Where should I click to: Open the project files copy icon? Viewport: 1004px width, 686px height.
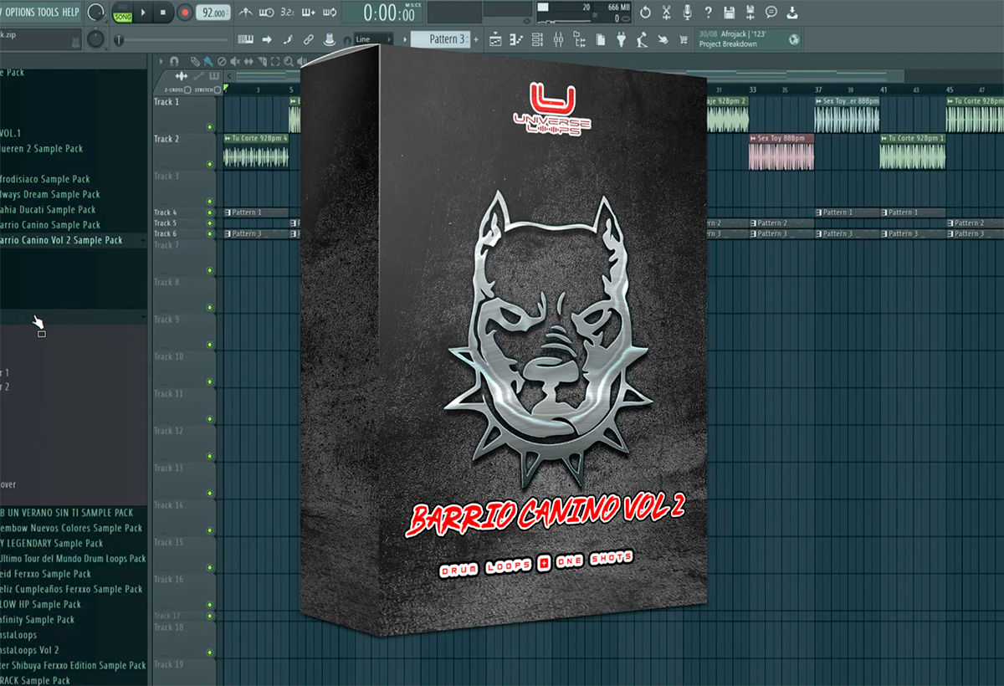601,39
